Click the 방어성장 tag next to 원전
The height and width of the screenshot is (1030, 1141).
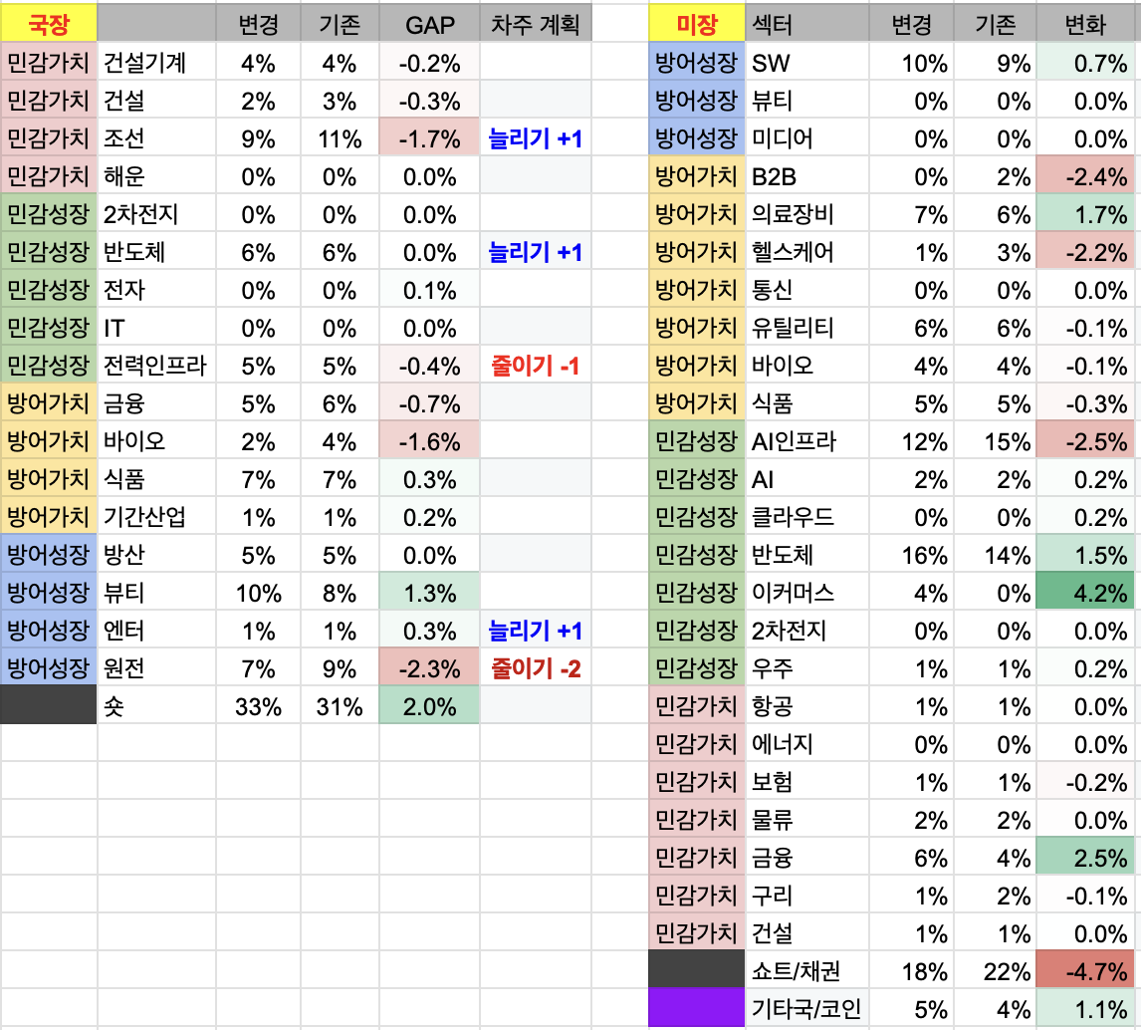pyautogui.click(x=49, y=667)
